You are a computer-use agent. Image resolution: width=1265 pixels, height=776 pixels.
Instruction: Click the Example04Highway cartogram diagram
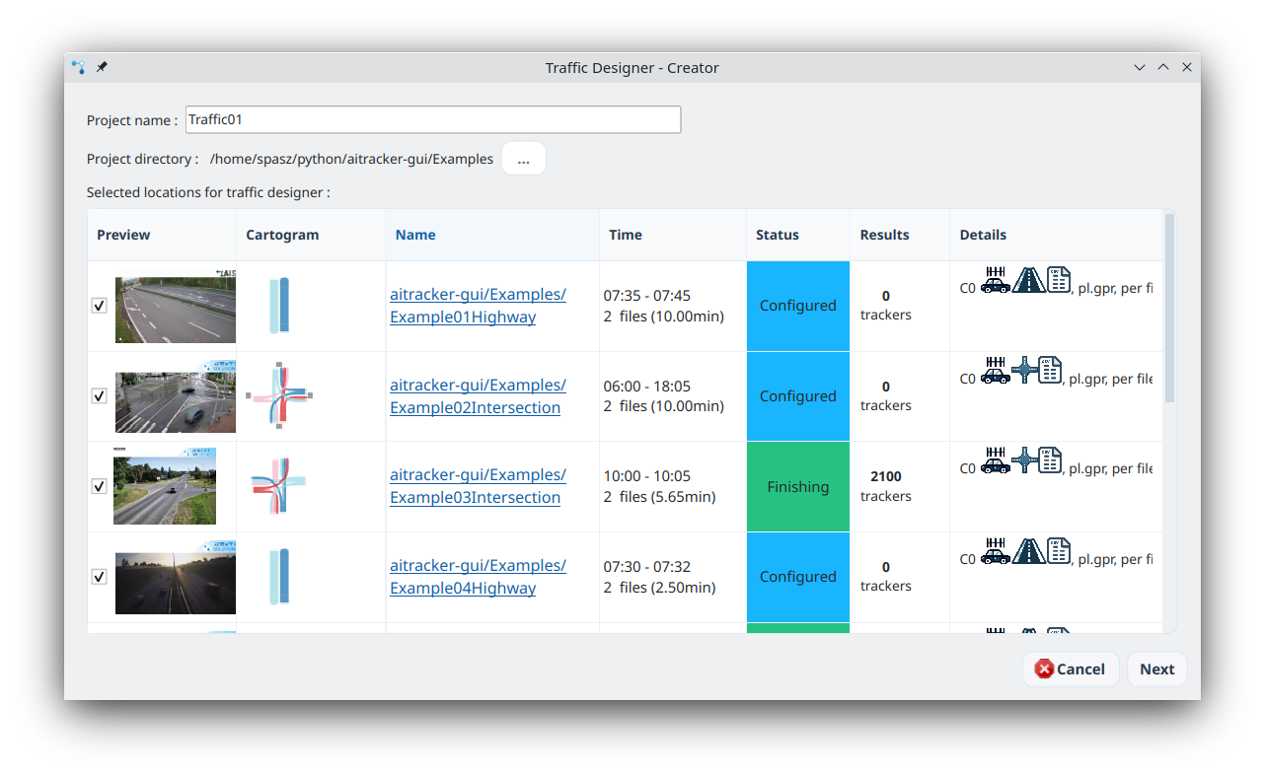point(279,577)
